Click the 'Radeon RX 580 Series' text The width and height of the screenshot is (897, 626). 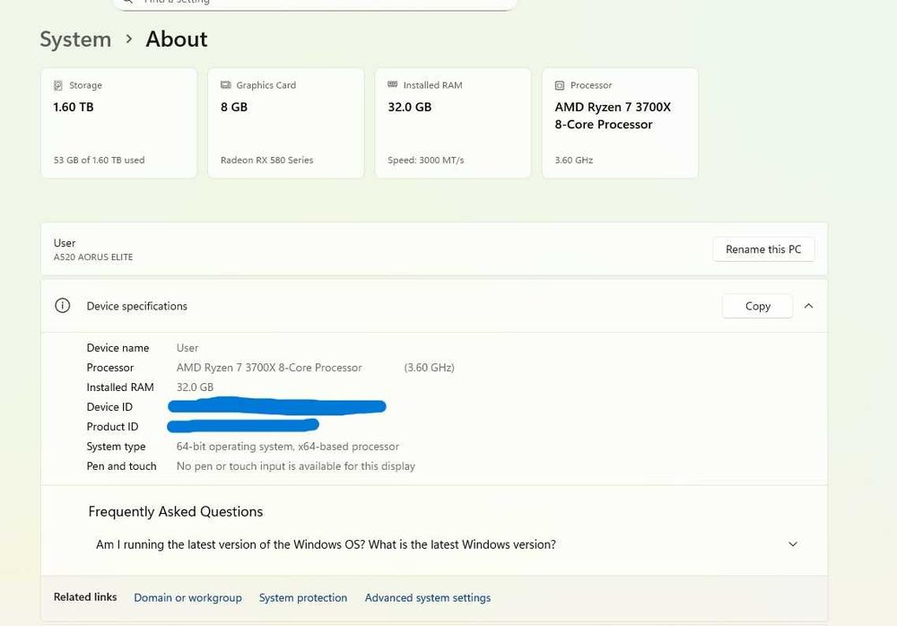(x=267, y=161)
